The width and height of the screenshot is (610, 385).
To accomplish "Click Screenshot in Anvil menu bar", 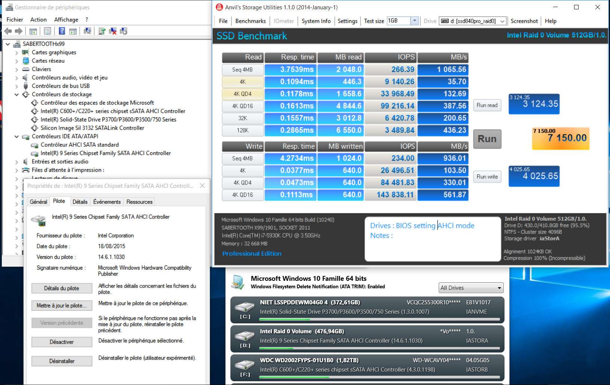I will click(524, 21).
